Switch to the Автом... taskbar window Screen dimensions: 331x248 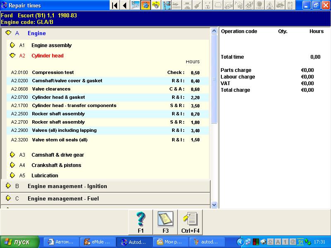pos(61,242)
